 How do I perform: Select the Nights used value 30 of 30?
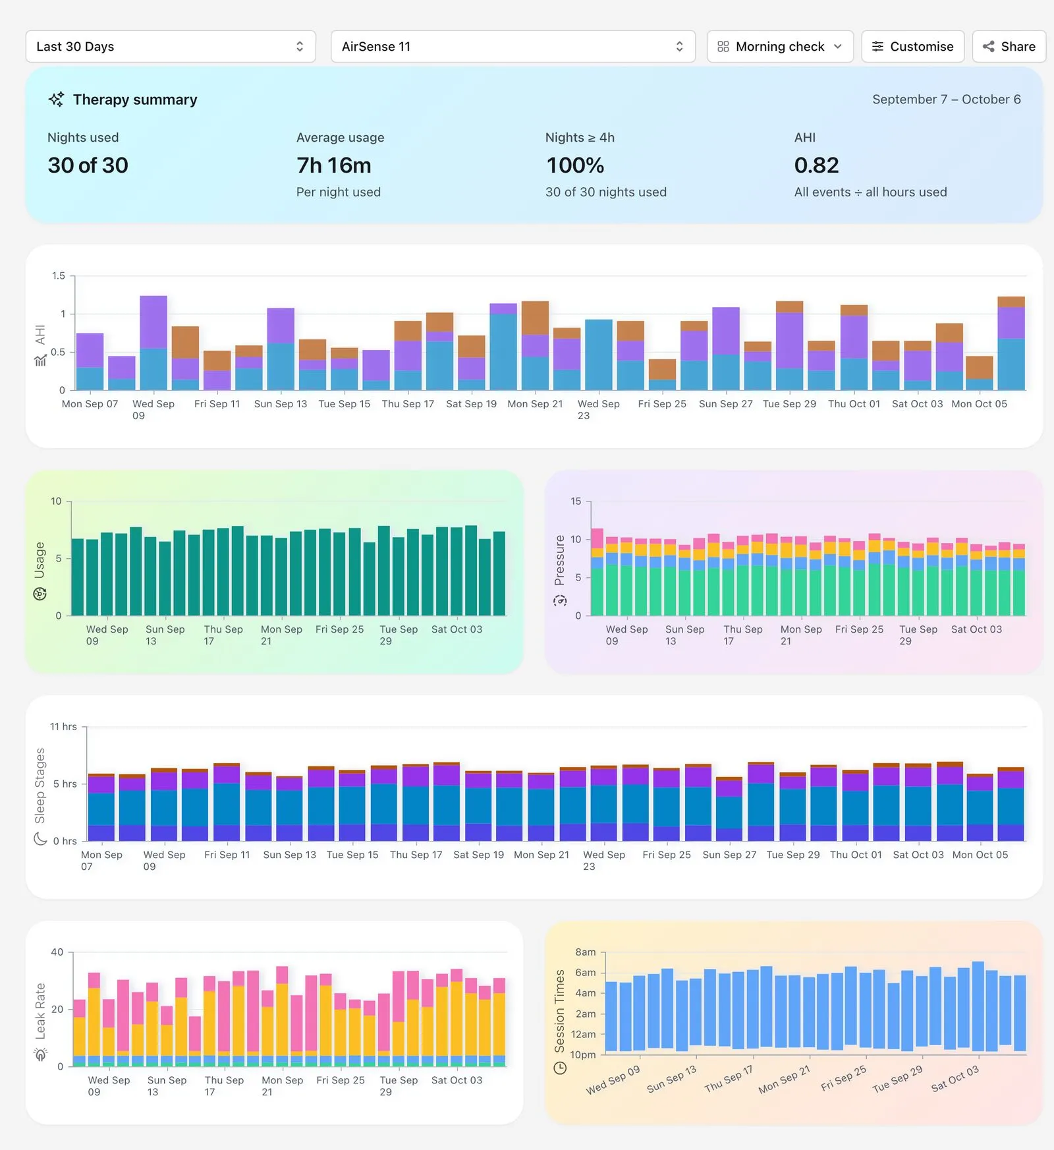pos(88,165)
